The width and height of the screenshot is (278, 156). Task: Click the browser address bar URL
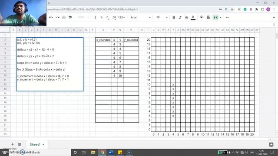coord(92,10)
